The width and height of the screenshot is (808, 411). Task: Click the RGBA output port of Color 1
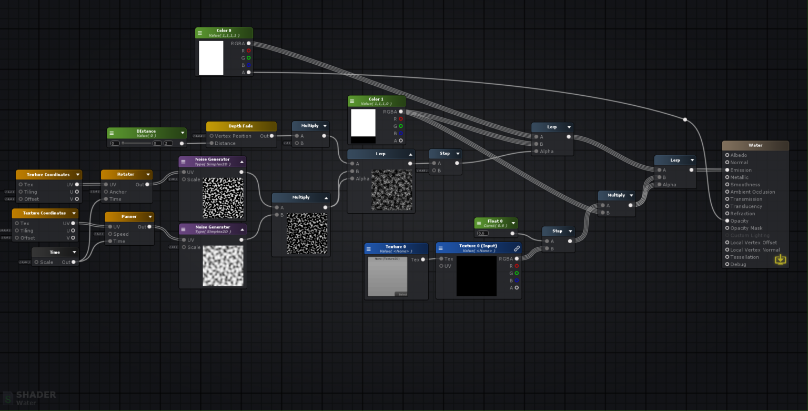(x=400, y=112)
